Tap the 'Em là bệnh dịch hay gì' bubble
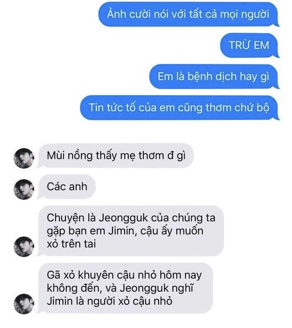 point(214,76)
